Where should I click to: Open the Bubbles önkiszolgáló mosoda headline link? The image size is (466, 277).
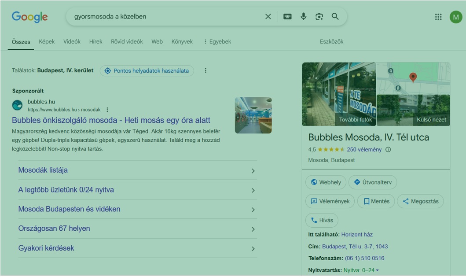click(111, 120)
